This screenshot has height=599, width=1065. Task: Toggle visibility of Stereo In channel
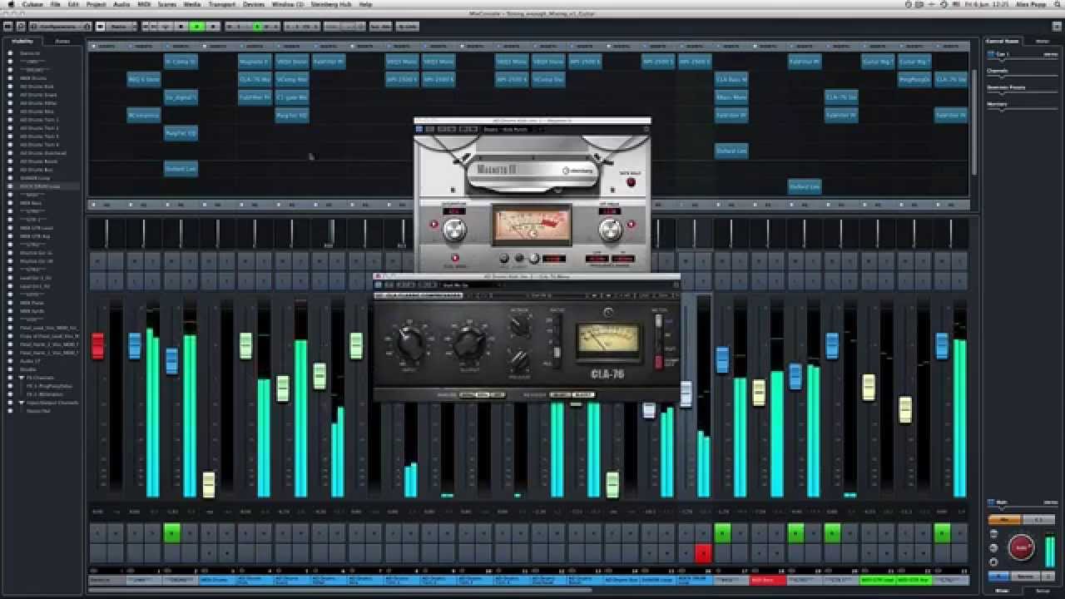pyautogui.click(x=11, y=53)
